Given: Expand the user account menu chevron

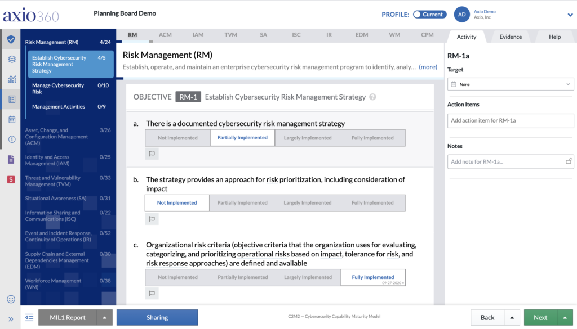Looking at the screenshot, I should (570, 15).
